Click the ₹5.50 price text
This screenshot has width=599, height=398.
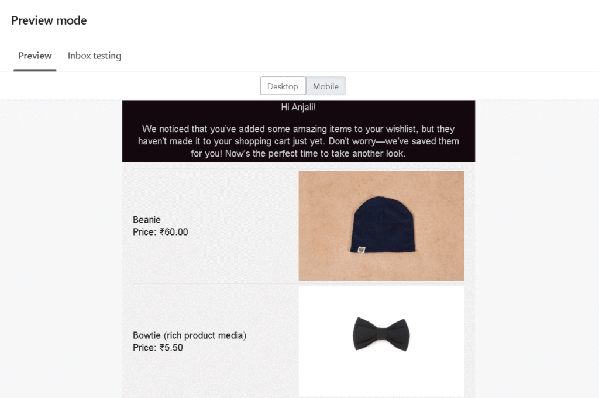pyautogui.click(x=171, y=348)
